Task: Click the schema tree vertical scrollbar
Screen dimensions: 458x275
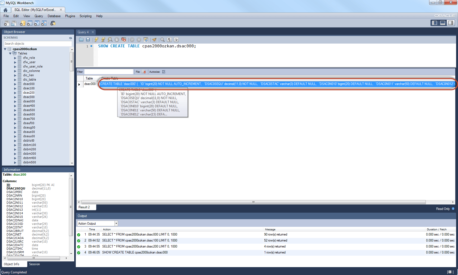Action: [x=72, y=62]
